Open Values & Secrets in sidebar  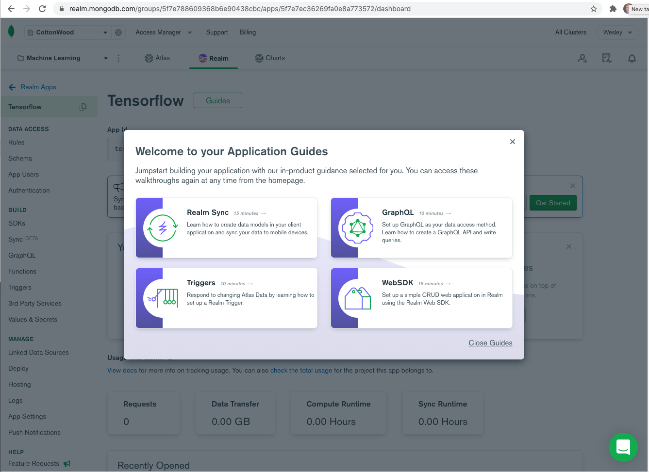coord(33,320)
